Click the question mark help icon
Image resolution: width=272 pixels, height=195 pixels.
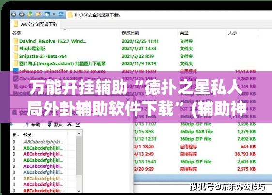[x=27, y=124]
